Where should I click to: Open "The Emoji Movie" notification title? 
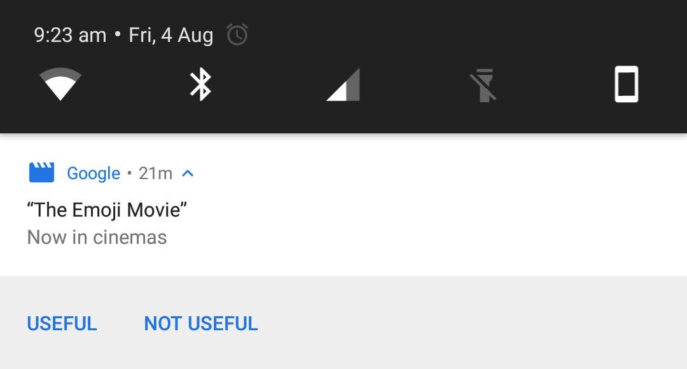[x=107, y=210]
